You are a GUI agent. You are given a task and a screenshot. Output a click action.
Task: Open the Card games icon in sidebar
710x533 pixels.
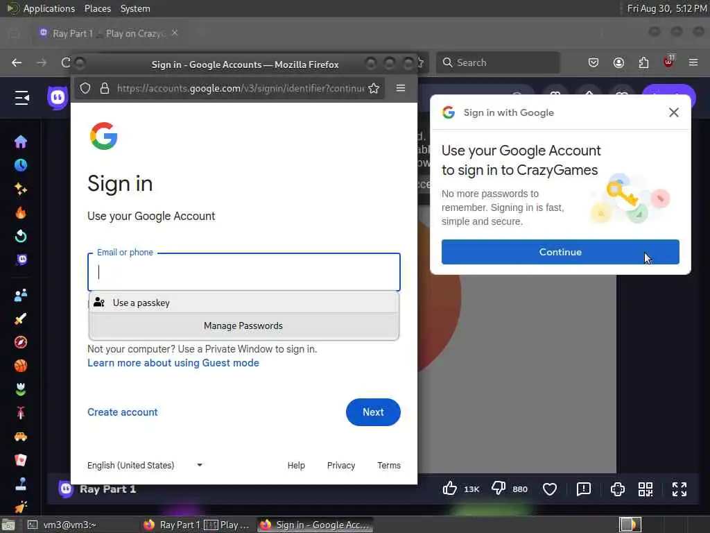pos(20,460)
